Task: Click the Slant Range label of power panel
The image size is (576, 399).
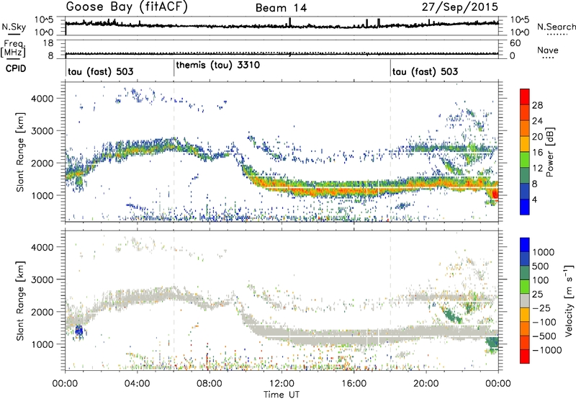Action: (x=20, y=152)
